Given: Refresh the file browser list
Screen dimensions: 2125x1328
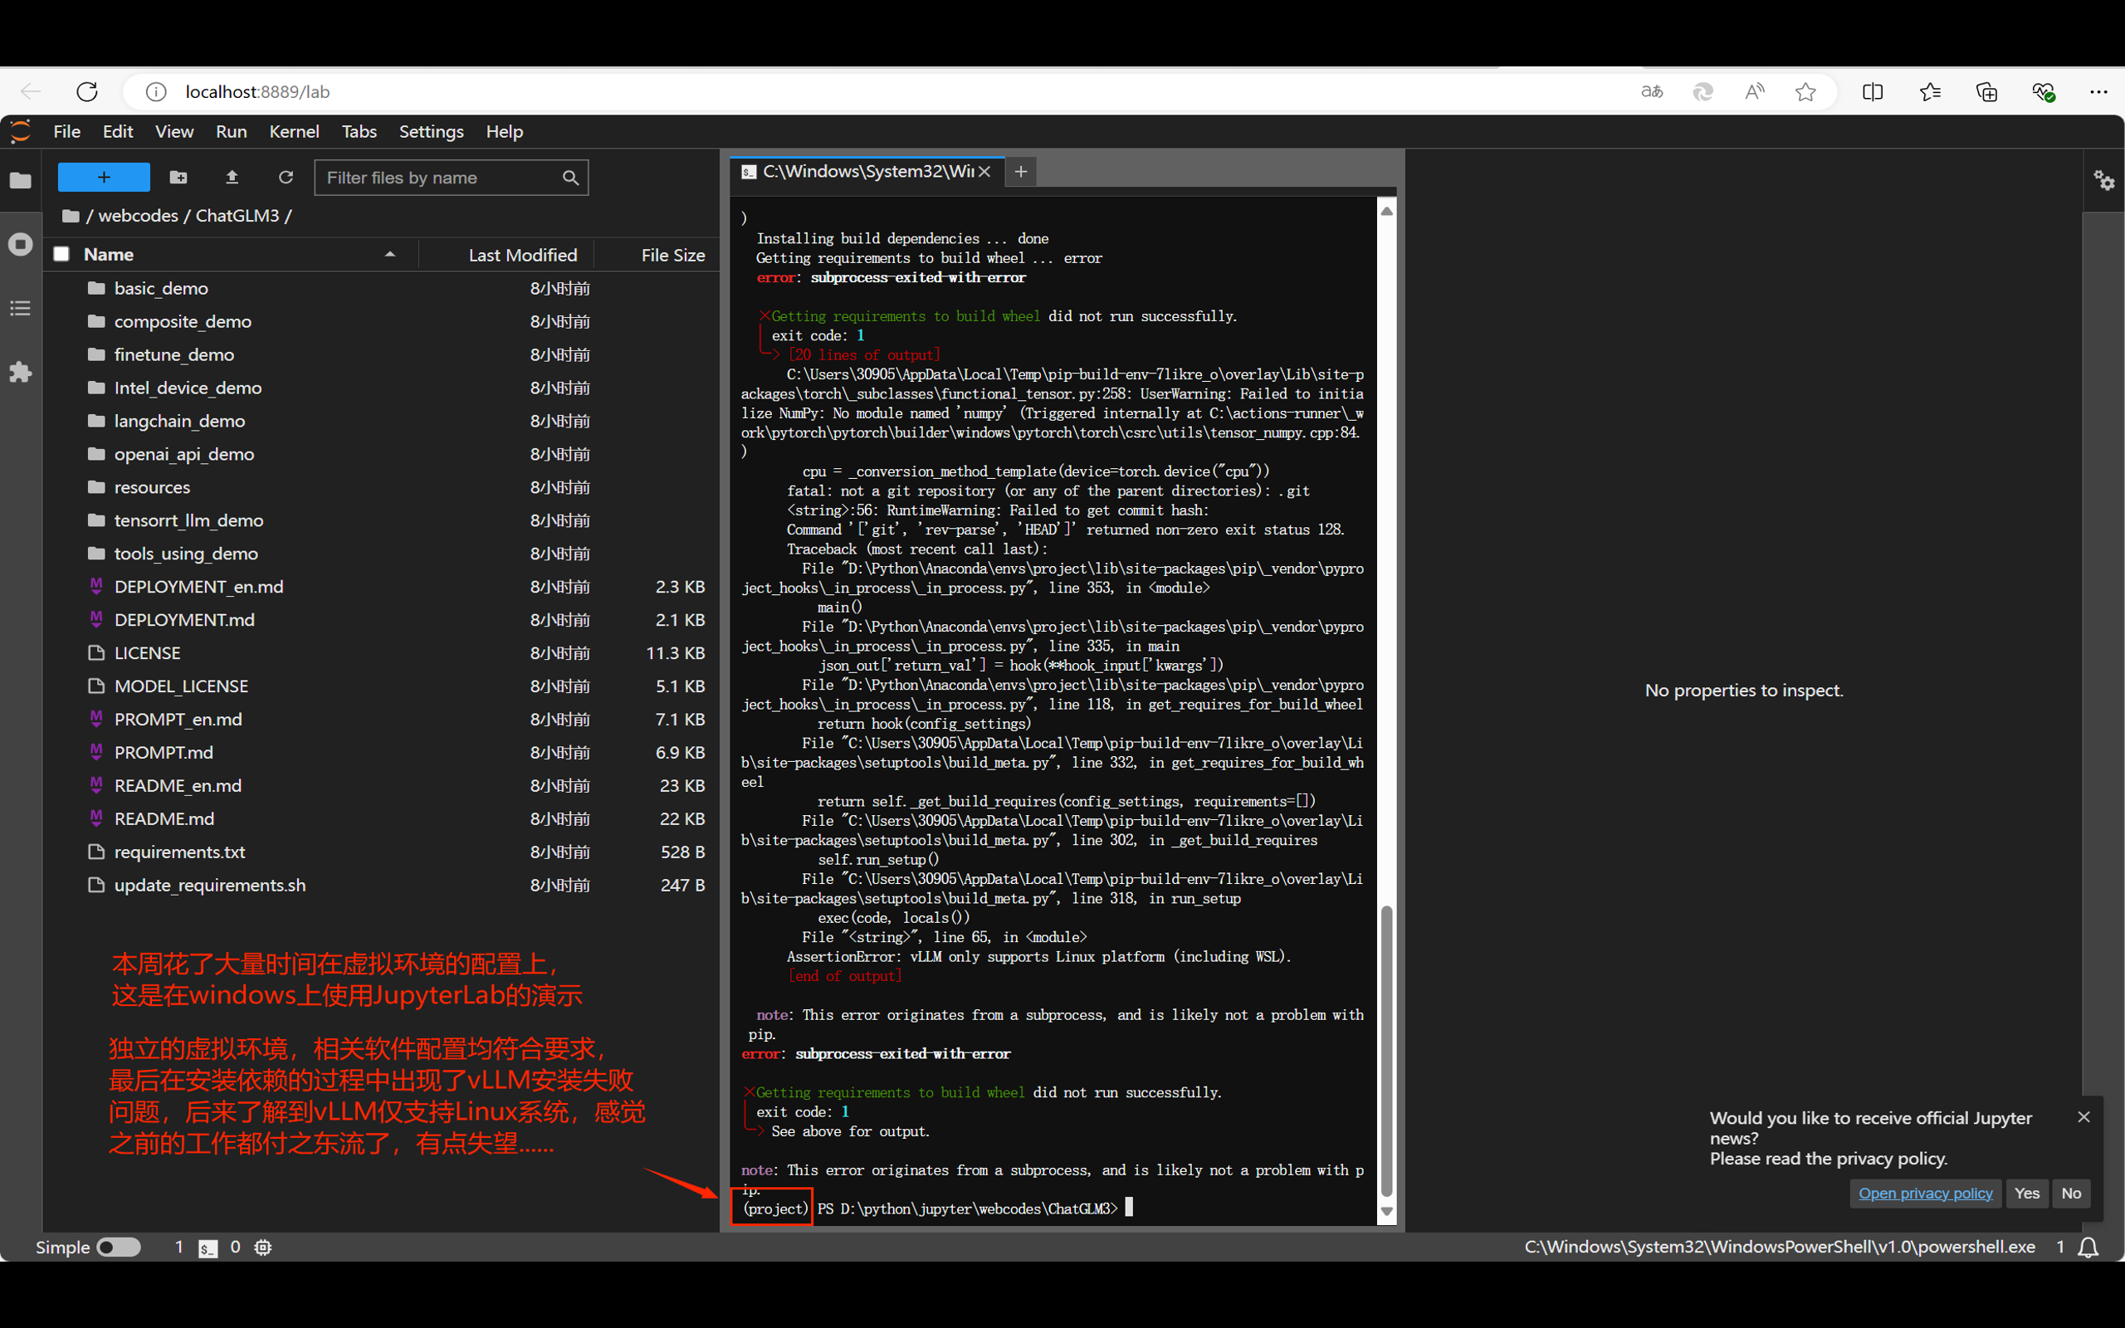Looking at the screenshot, I should 286,178.
